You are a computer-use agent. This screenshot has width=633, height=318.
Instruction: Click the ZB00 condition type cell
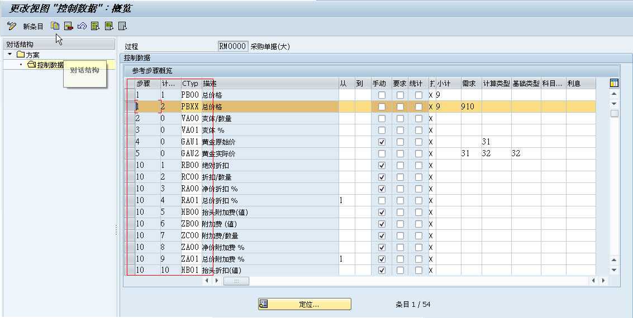pos(191,224)
